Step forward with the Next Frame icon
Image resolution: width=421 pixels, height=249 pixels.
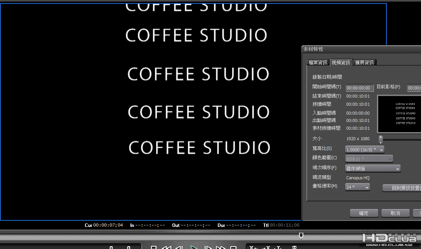tap(208, 247)
